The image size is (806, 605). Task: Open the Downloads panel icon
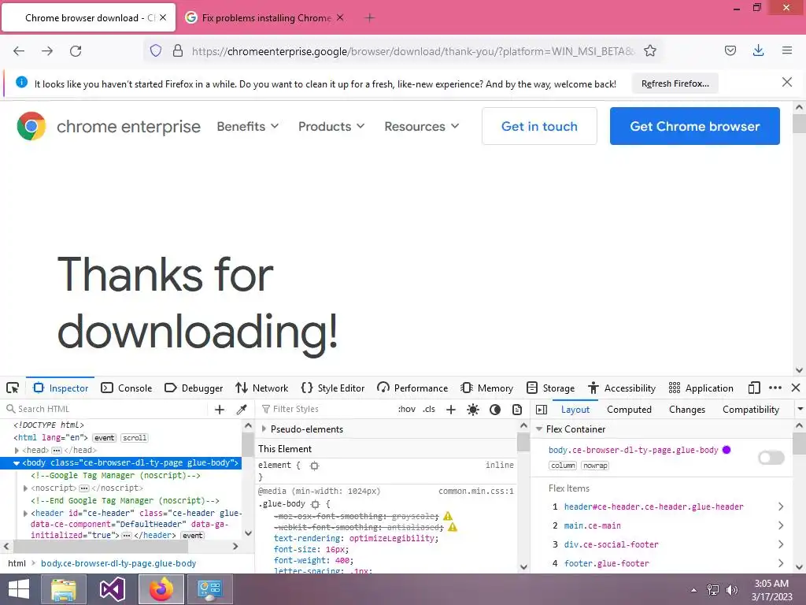pyautogui.click(x=758, y=50)
